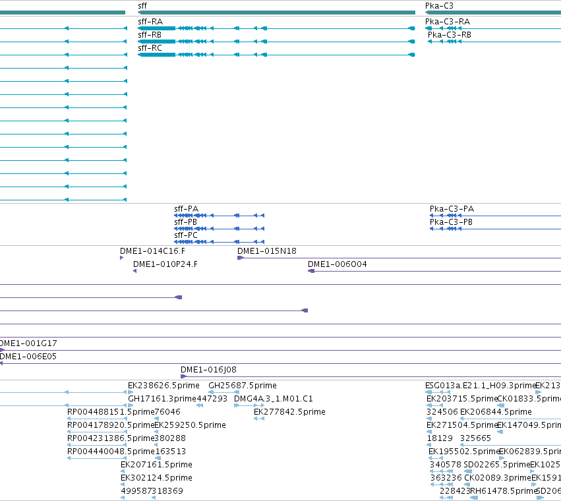
Task: Select the Pka-C3 gene bar
Action: 493,13
